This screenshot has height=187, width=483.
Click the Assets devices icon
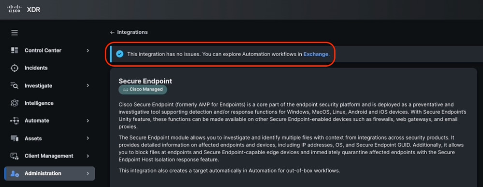[15, 138]
